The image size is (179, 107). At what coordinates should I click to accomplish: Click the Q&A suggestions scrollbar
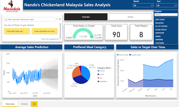click(60, 31)
